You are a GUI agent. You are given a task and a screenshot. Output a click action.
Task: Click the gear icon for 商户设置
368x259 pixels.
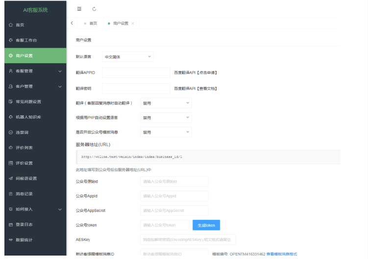click(x=11, y=56)
